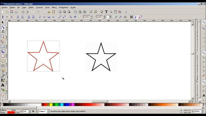Click the New document icon
Screen dimensions: 206x116
(3, 12)
